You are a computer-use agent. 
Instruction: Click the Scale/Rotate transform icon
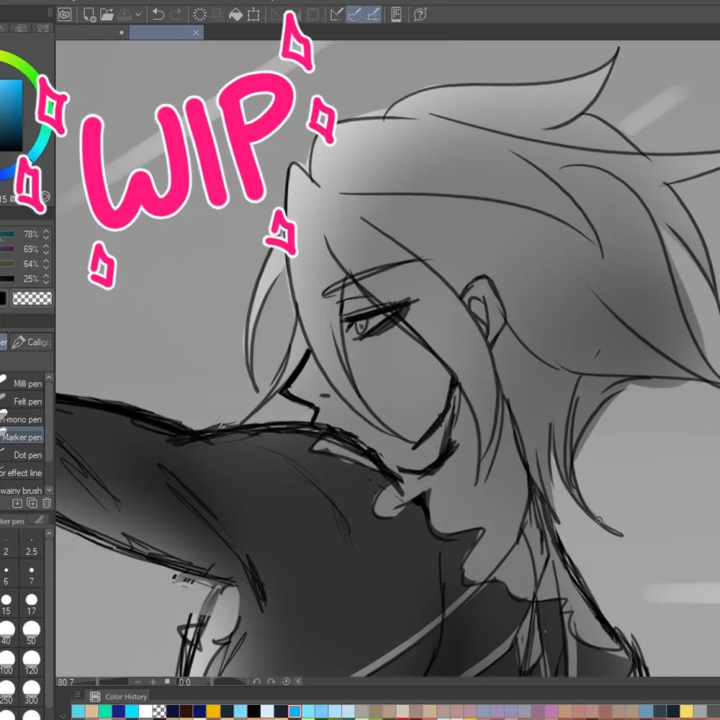(x=253, y=14)
